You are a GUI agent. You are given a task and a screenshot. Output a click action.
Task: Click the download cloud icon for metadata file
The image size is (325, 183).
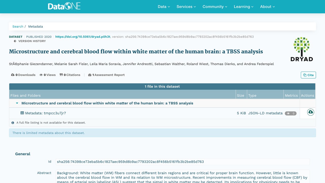311,112
